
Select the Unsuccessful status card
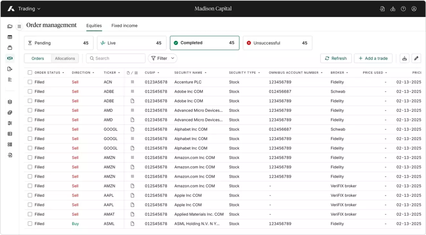[x=277, y=43]
